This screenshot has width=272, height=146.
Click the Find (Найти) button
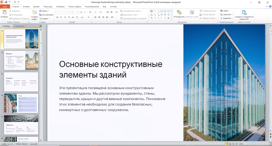pos(224,11)
